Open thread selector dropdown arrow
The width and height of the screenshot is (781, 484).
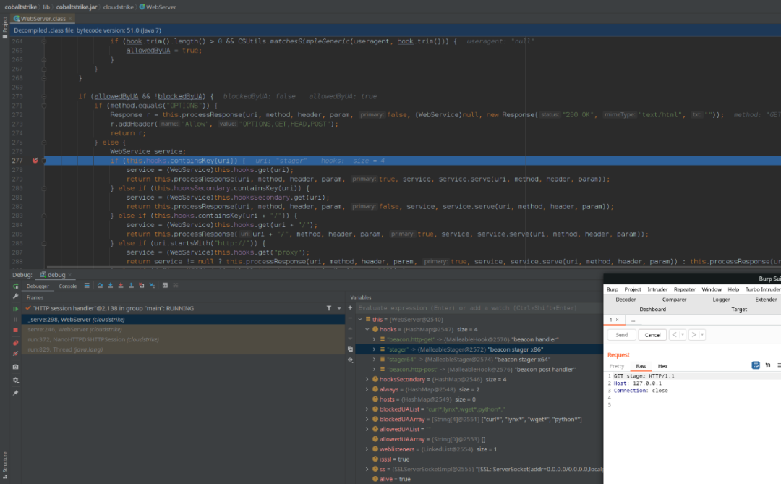[339, 308]
